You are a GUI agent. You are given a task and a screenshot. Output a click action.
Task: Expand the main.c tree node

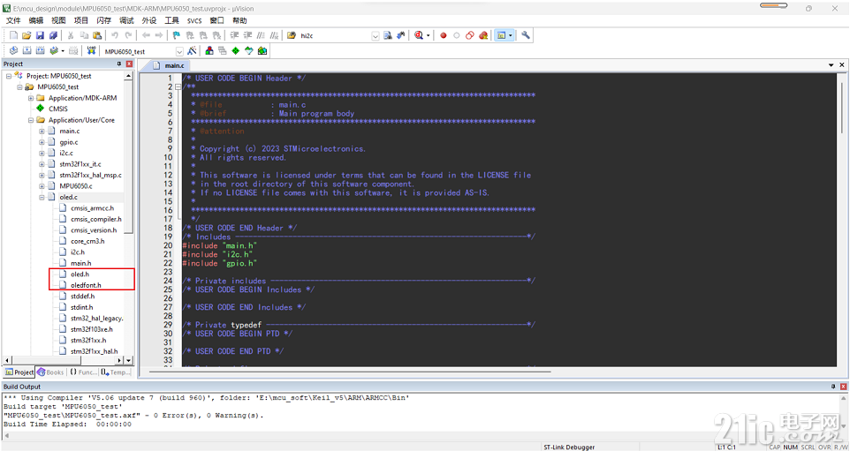click(x=42, y=131)
